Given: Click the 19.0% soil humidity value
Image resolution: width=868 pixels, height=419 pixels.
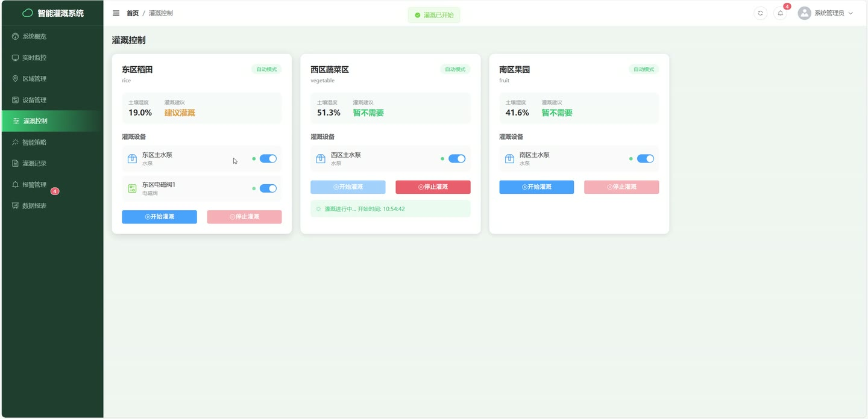Looking at the screenshot, I should tap(140, 113).
